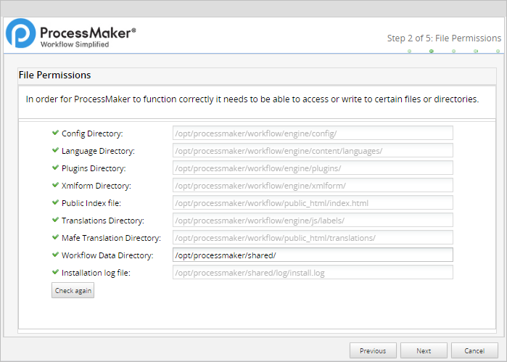Screen dimensions: 507x362
Task: Click the green checkmark beside Workflow Data Directory
Action: (55, 255)
